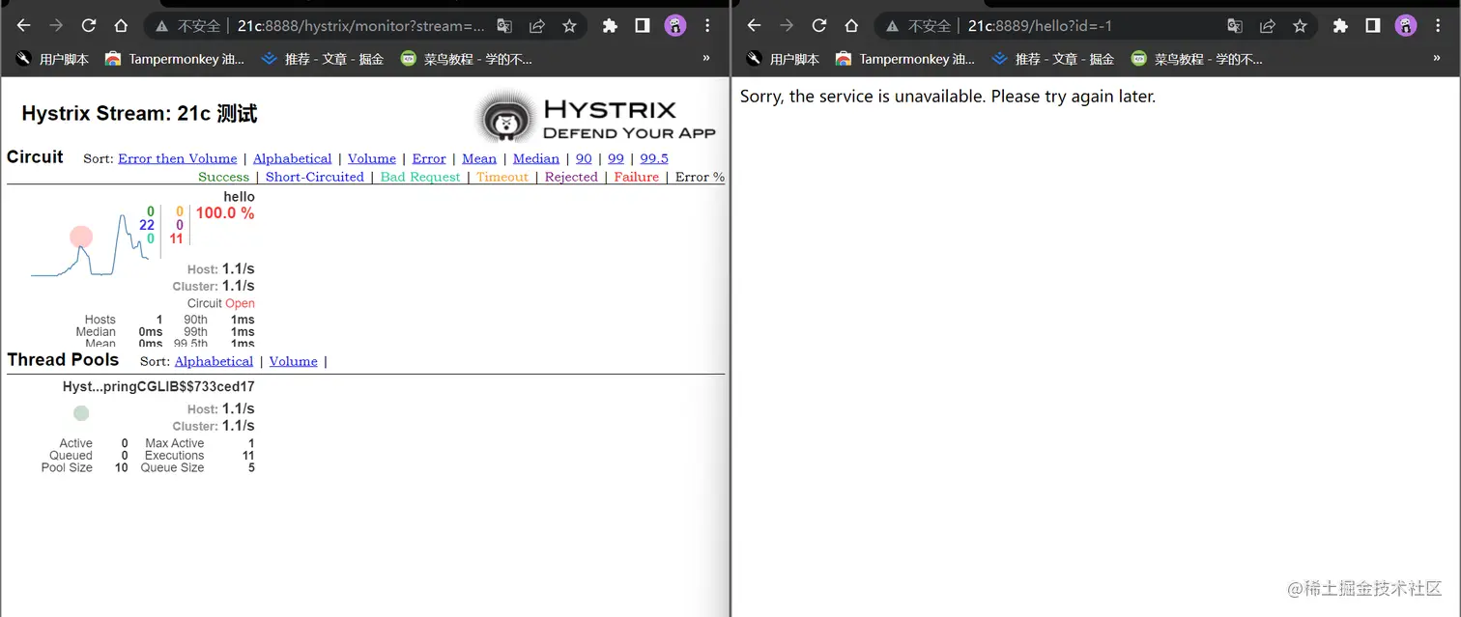Go forward in right browser window

pos(787,26)
